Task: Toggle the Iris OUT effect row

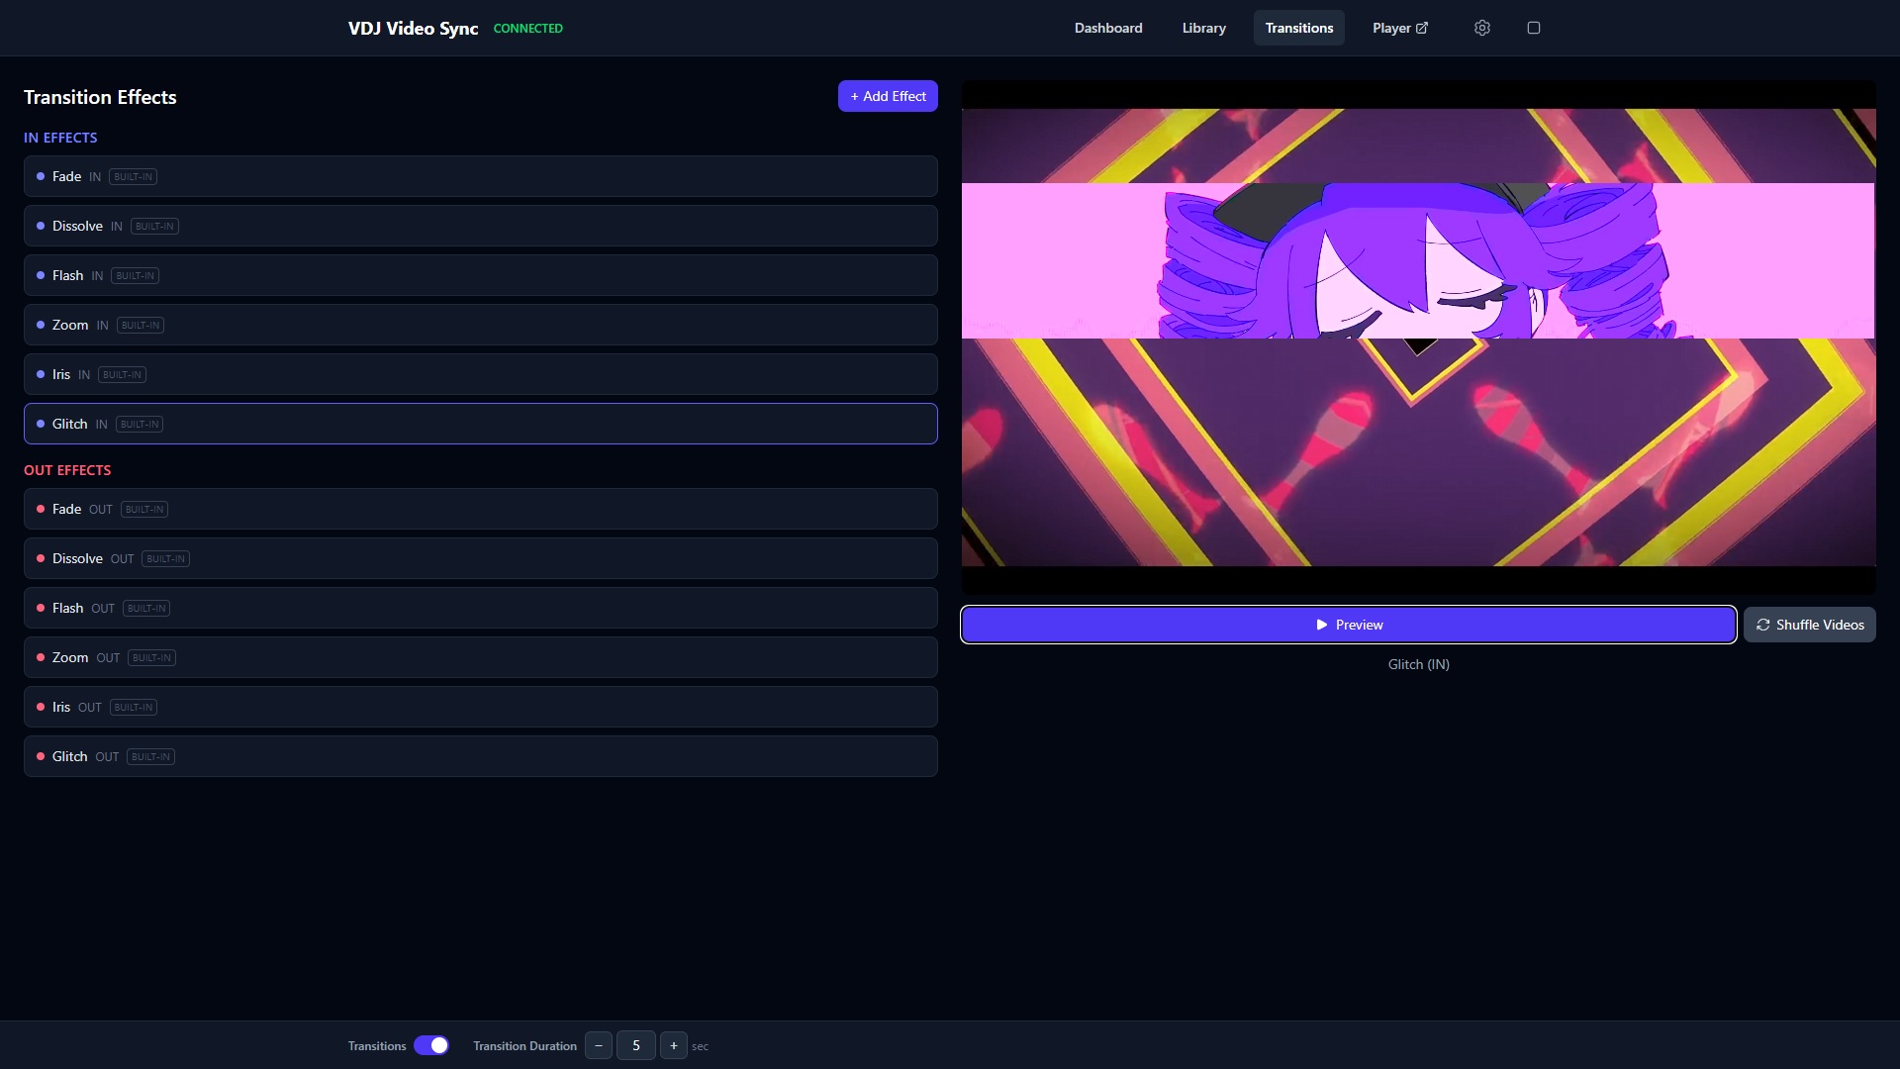Action: [x=480, y=706]
